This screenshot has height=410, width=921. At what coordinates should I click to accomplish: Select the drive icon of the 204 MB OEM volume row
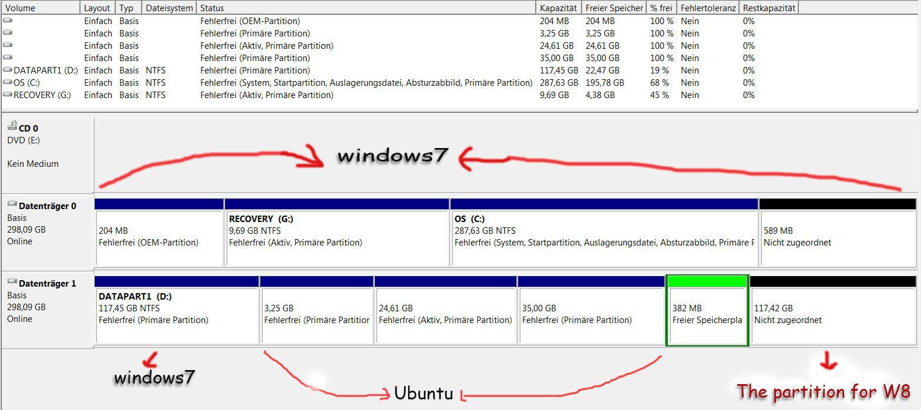click(x=8, y=21)
